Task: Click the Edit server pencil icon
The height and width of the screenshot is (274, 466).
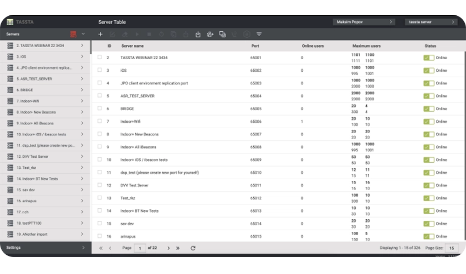Action: pos(112,34)
